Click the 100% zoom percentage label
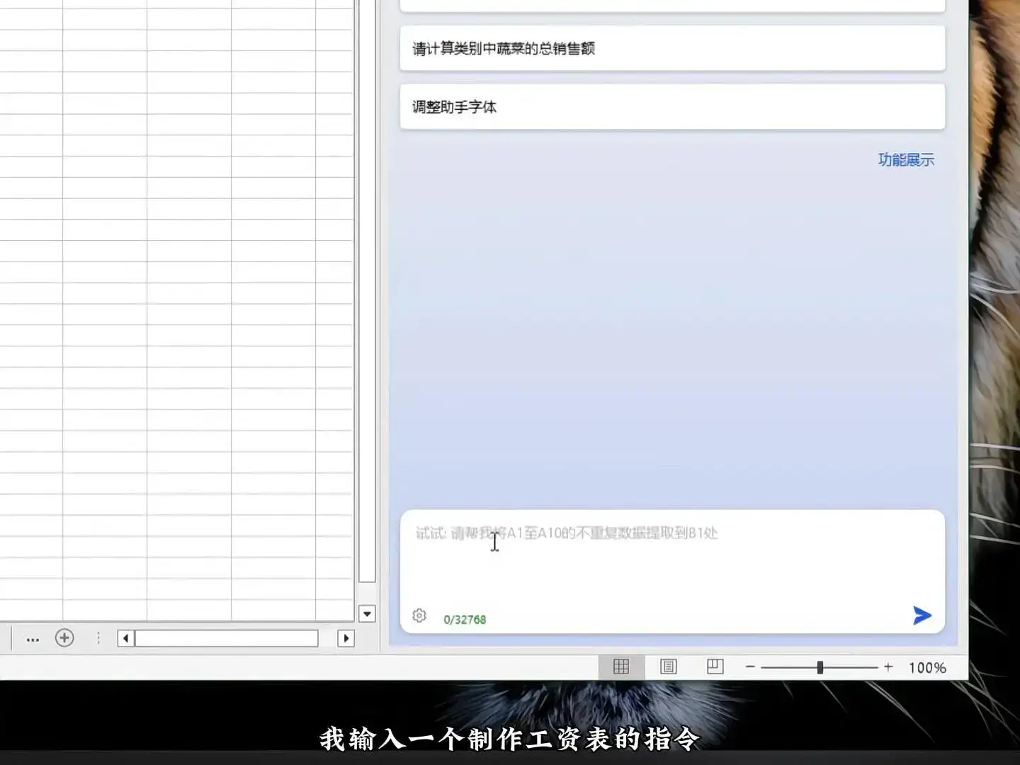Viewport: 1020px width, 765px height. click(928, 667)
